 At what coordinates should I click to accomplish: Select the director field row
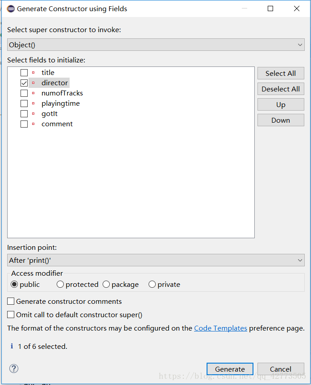pos(54,83)
